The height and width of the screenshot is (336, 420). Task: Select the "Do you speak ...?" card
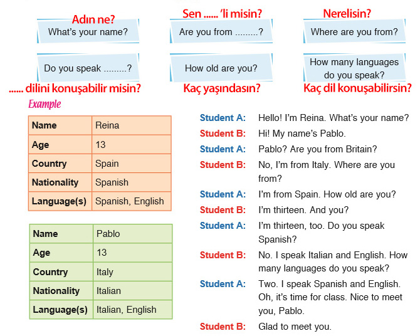88,68
